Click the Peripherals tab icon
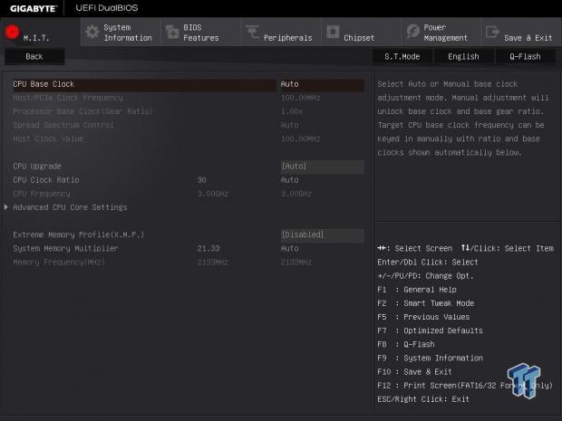 pyautogui.click(x=251, y=33)
